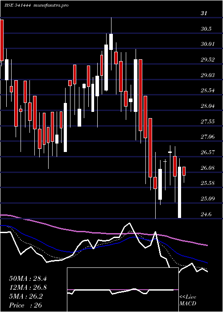Click the 29.03 price axis label
Screen dimensions: 223x312
[207, 75]
